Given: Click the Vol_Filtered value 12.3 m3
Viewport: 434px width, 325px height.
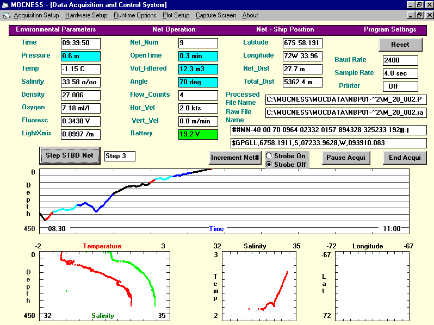Looking at the screenshot, I should point(198,69).
